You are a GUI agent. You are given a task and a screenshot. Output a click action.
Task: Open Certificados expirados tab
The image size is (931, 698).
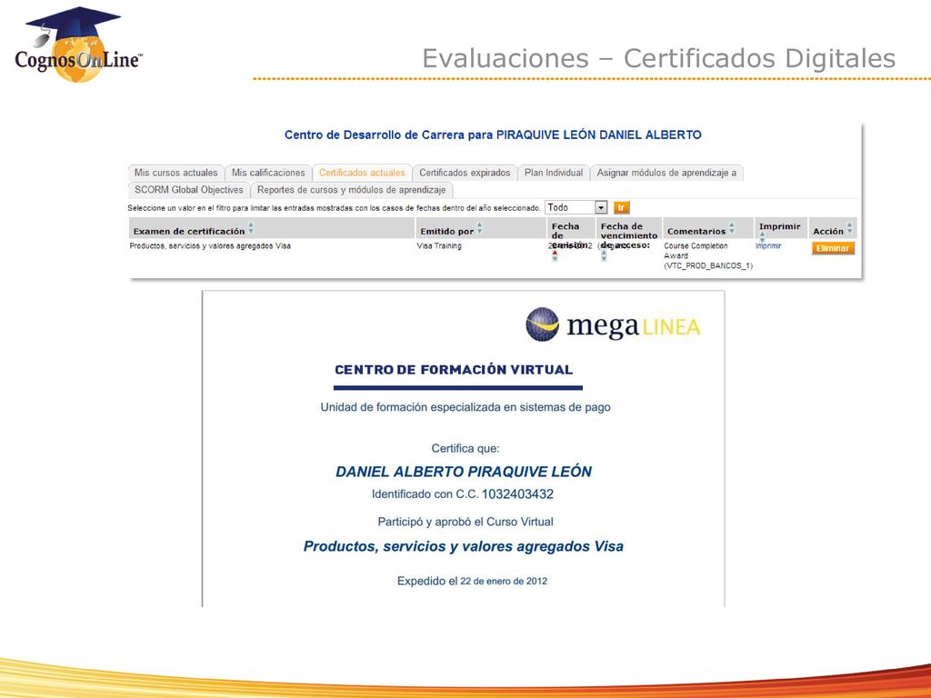click(x=465, y=173)
